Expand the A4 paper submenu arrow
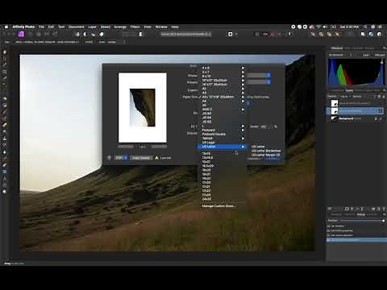 coord(243,101)
